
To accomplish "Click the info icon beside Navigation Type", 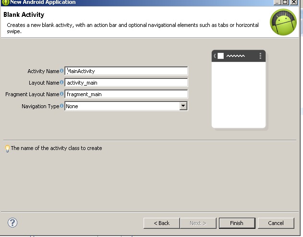I will click(x=61, y=106).
